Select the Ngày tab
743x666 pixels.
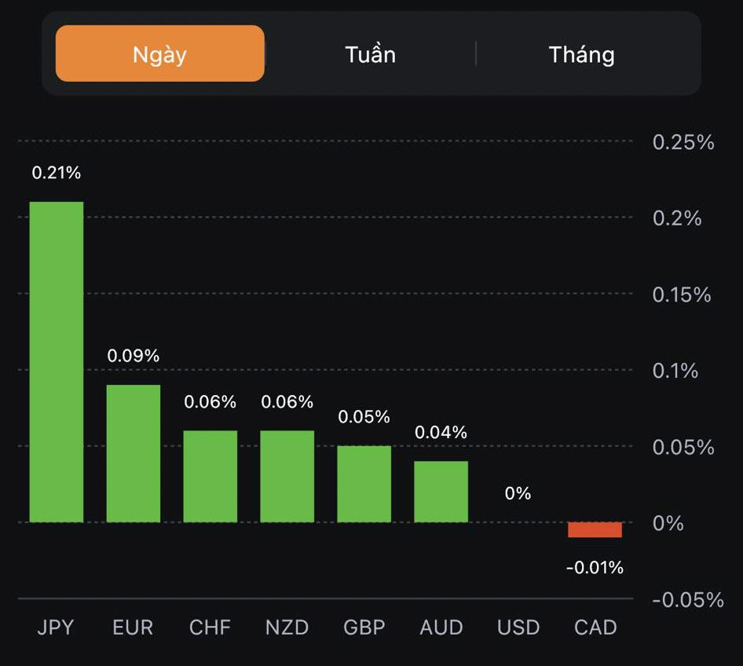click(x=160, y=54)
